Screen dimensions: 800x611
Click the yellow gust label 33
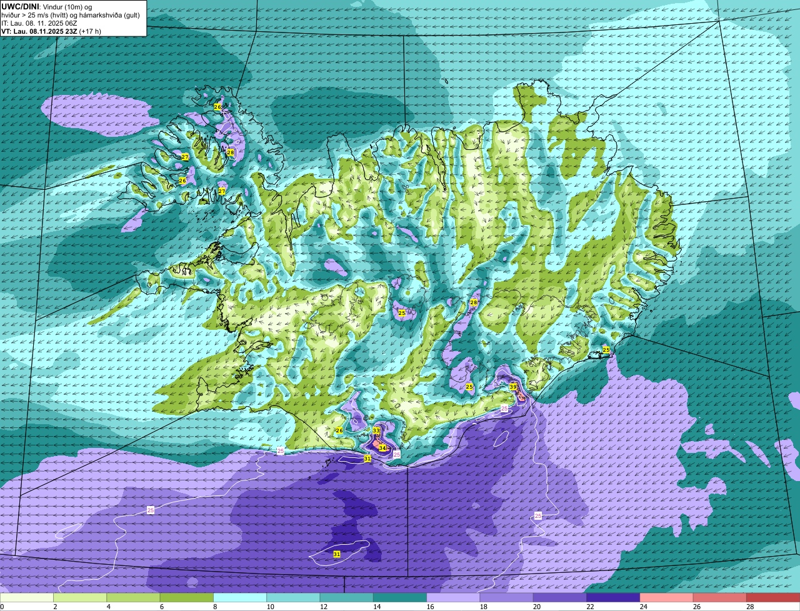tap(376, 431)
